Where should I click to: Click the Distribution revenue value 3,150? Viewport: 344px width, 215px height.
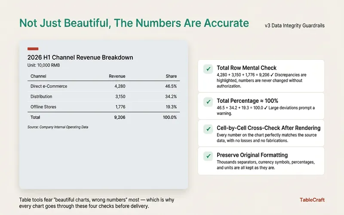click(120, 96)
